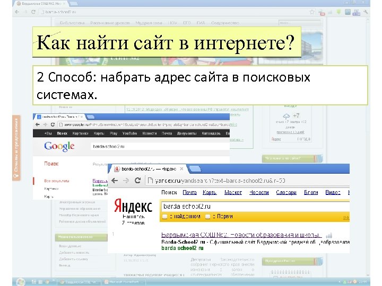Reload the Google search page
Viewport: 382px width, 286px height.
point(53,124)
